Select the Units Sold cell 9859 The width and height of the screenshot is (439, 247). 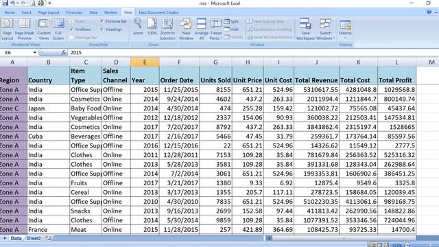pos(215,220)
